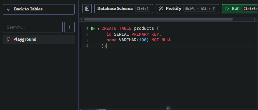Collapse the CREATE TABLE code fold

point(98,29)
